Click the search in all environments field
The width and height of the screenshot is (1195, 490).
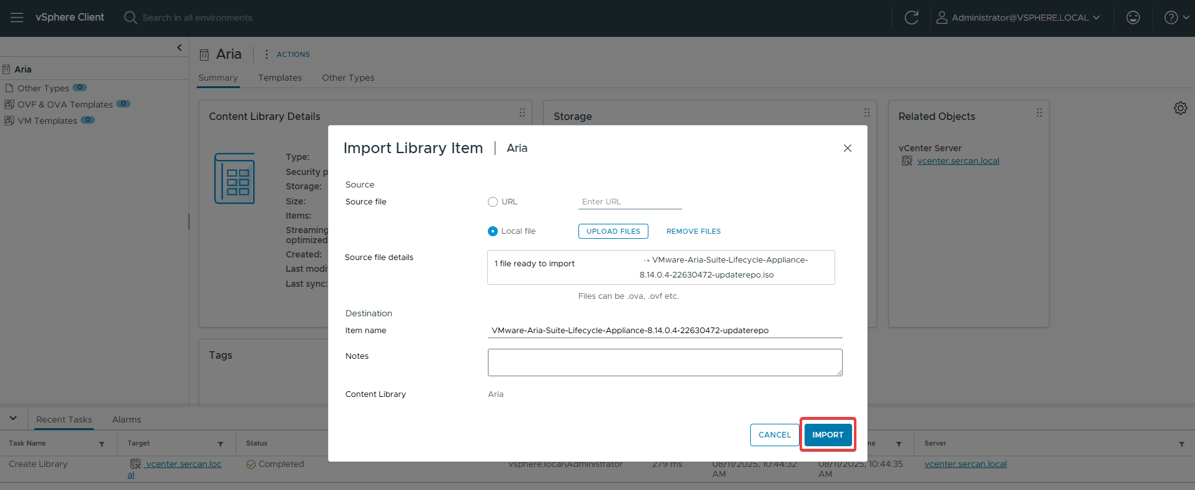click(197, 17)
